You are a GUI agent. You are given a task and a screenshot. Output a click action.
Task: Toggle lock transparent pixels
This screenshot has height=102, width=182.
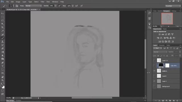[158, 56]
